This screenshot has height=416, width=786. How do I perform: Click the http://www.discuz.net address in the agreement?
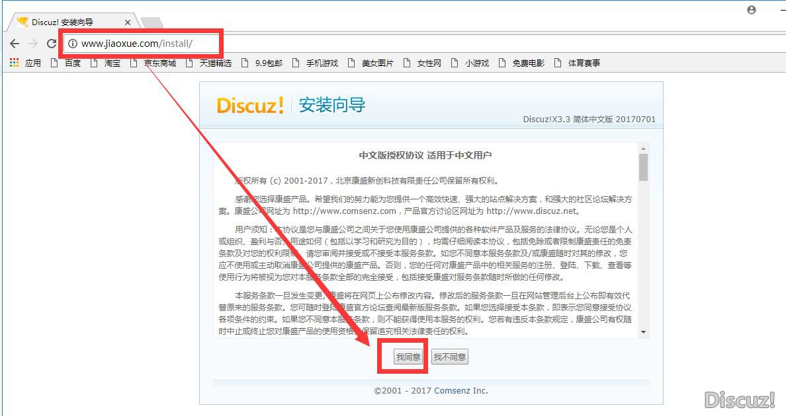(531, 211)
